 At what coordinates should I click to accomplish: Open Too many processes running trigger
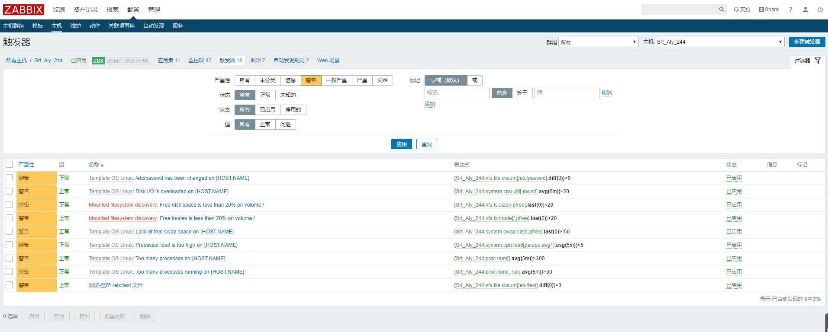(x=190, y=272)
